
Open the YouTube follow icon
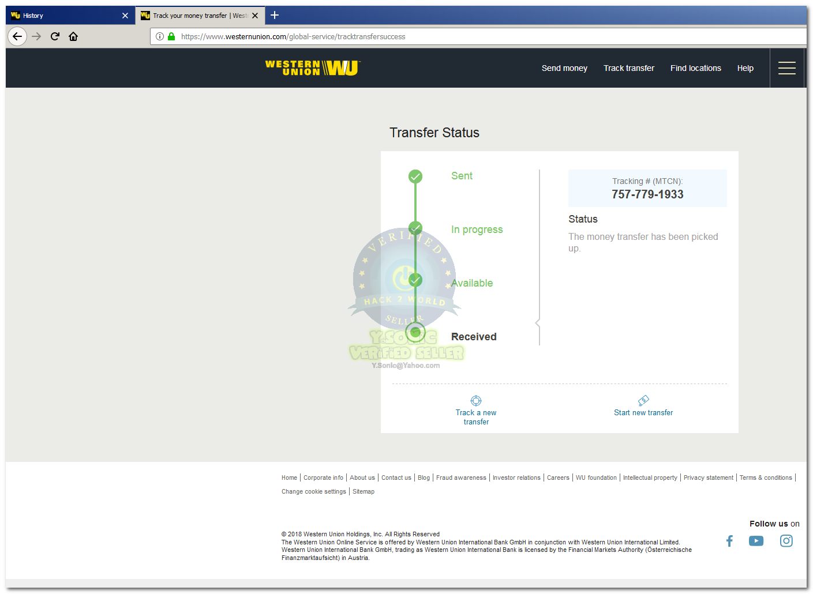pos(756,541)
